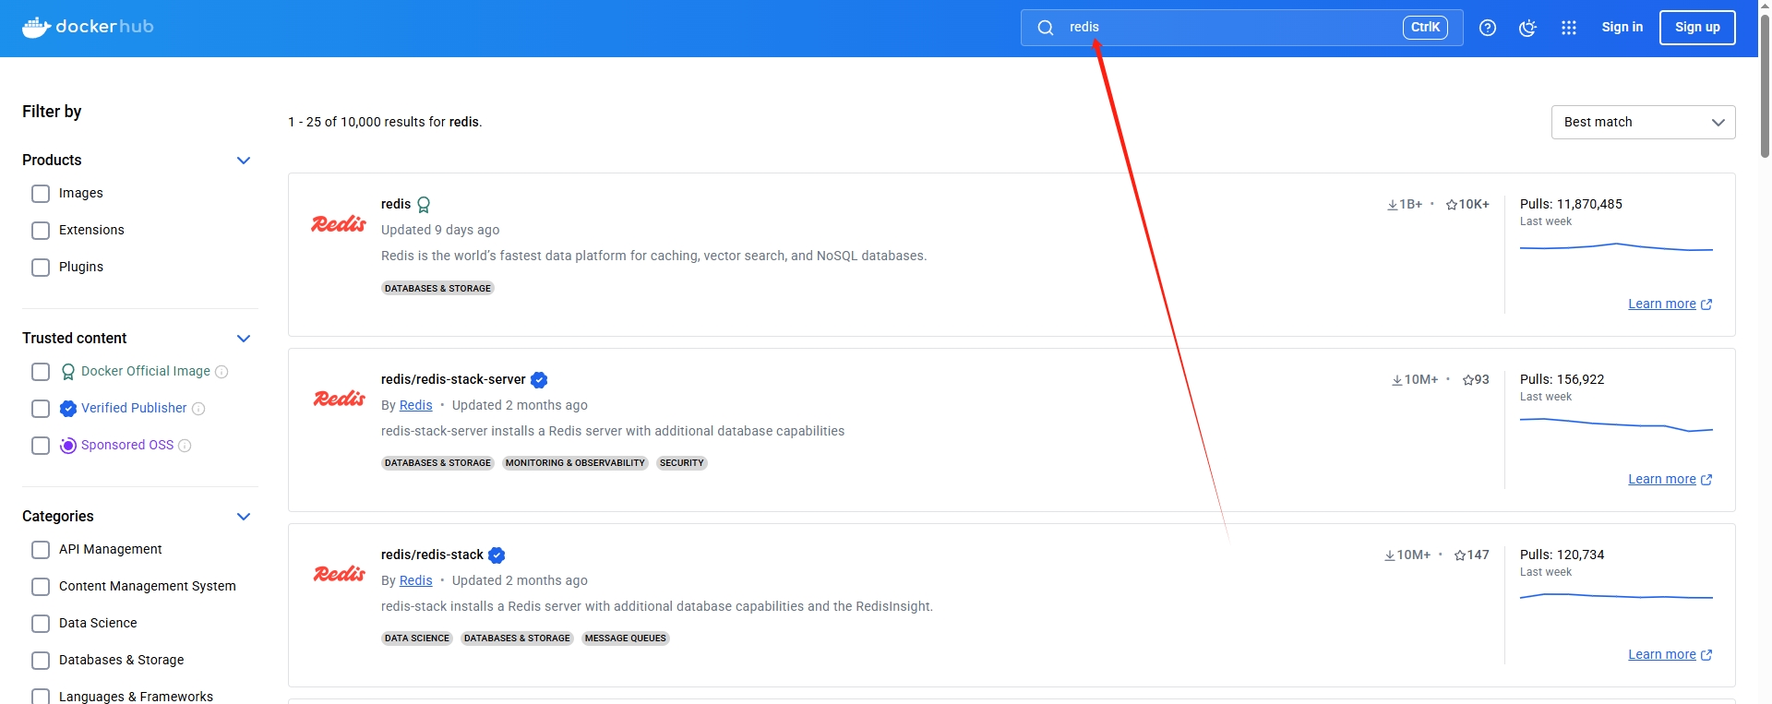Collapse the Trusted content filter section

tap(244, 339)
